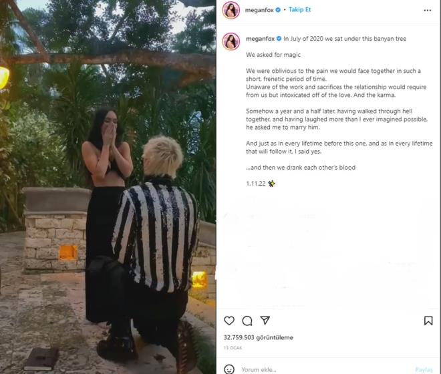Click the caption text about the banyan tree

345,39
